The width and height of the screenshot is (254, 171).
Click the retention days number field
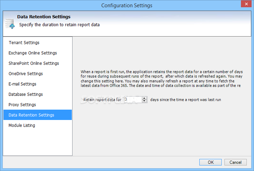tap(133, 100)
